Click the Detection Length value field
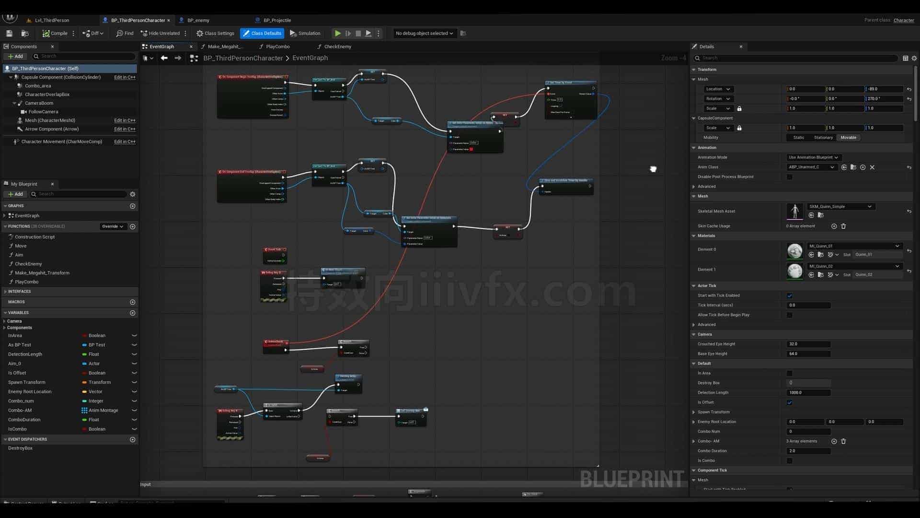Image resolution: width=920 pixels, height=518 pixels. [x=809, y=393]
